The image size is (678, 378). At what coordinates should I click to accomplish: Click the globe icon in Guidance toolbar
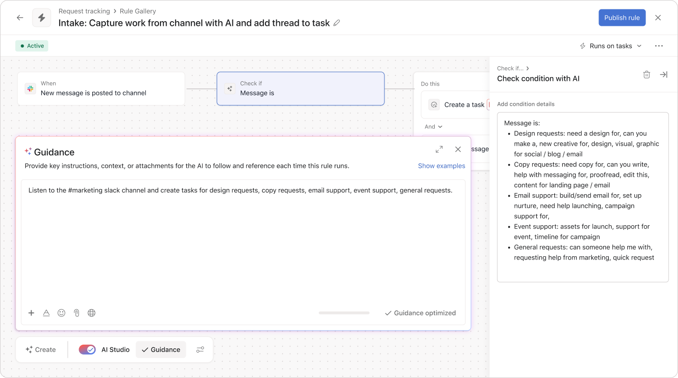[x=91, y=313]
